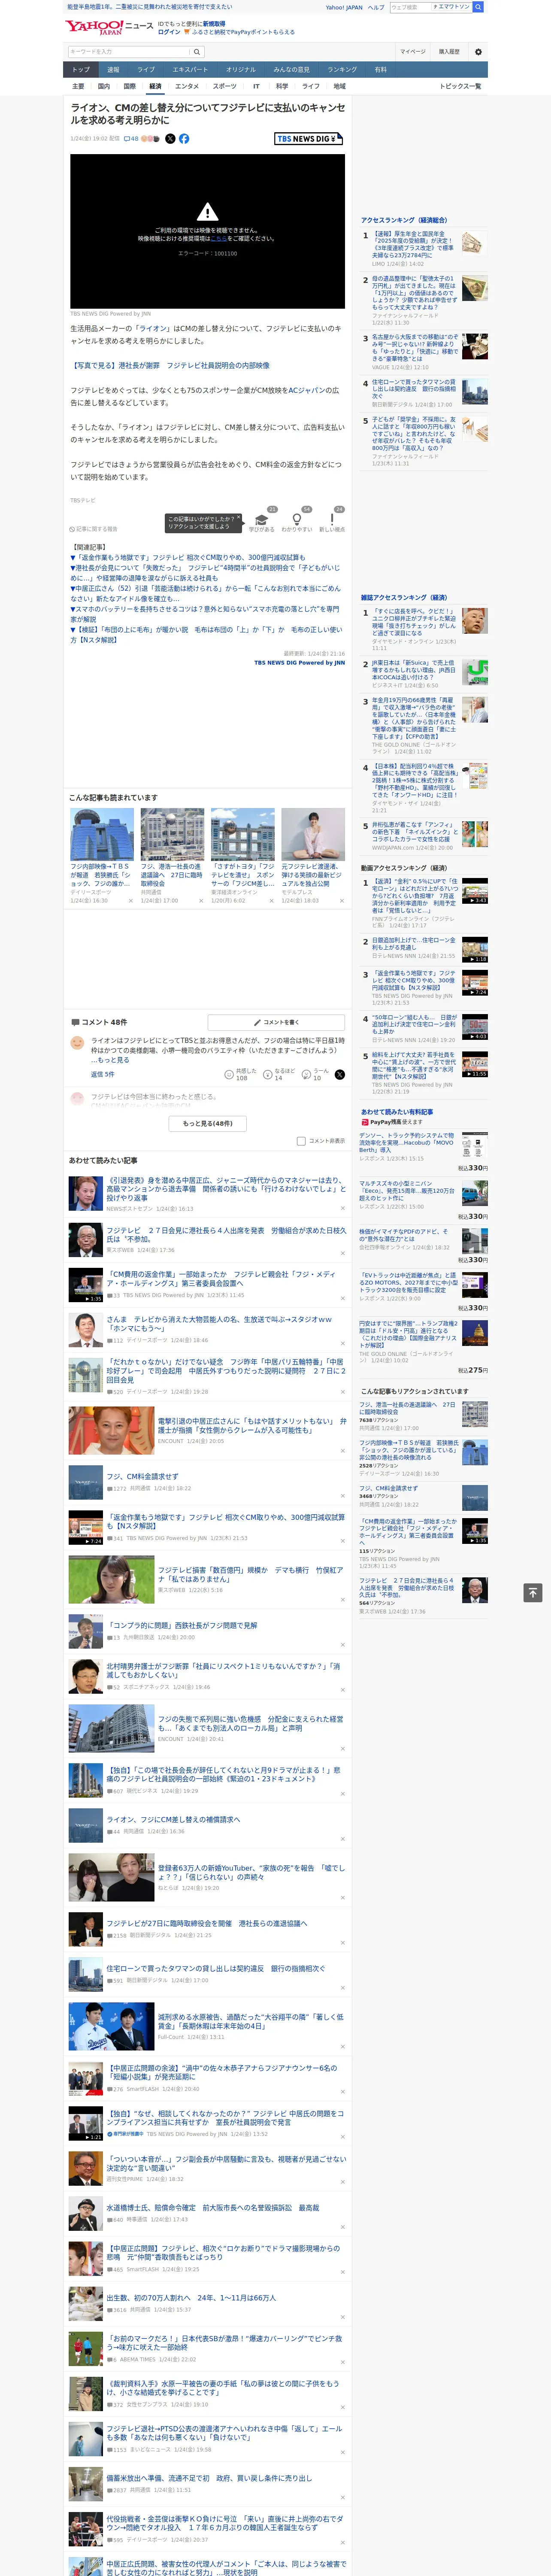Click マイページ link

point(413,52)
